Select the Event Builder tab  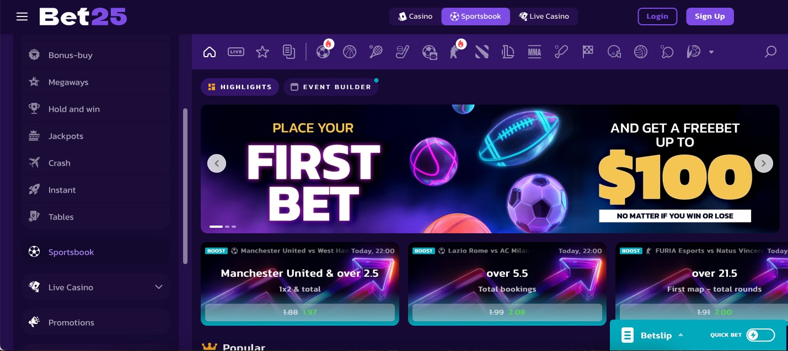coord(331,87)
